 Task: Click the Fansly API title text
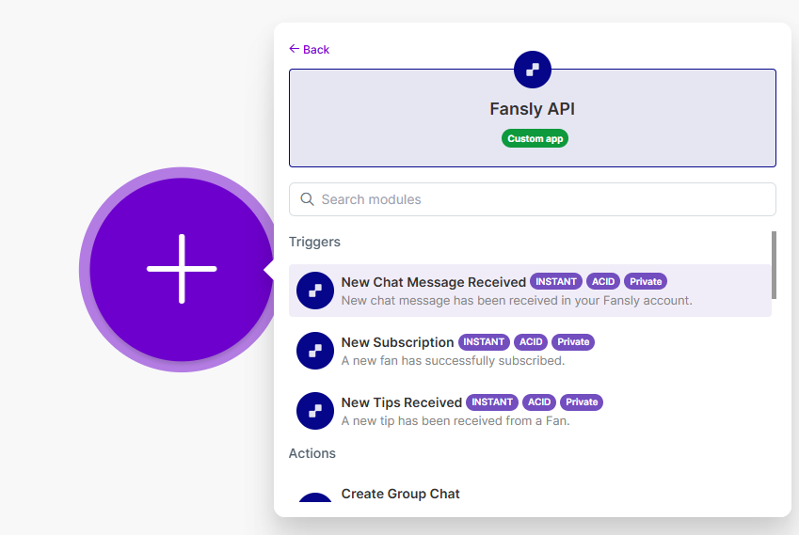(x=532, y=109)
